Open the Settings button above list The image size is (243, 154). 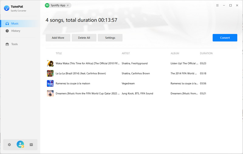click(x=110, y=38)
